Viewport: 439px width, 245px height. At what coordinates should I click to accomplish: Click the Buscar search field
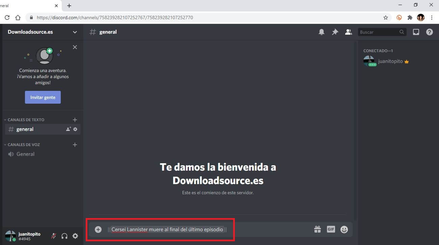(382, 32)
